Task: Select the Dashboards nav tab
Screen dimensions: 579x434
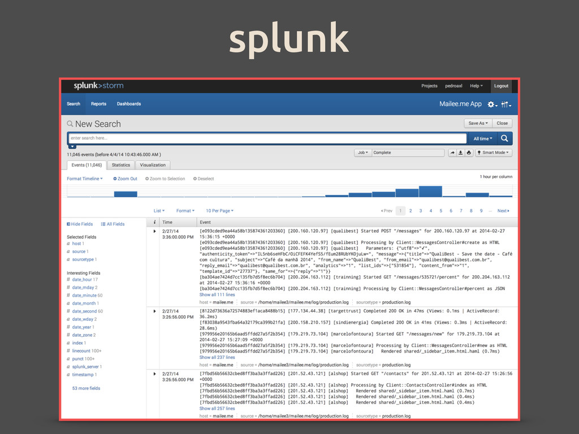Action: tap(129, 104)
